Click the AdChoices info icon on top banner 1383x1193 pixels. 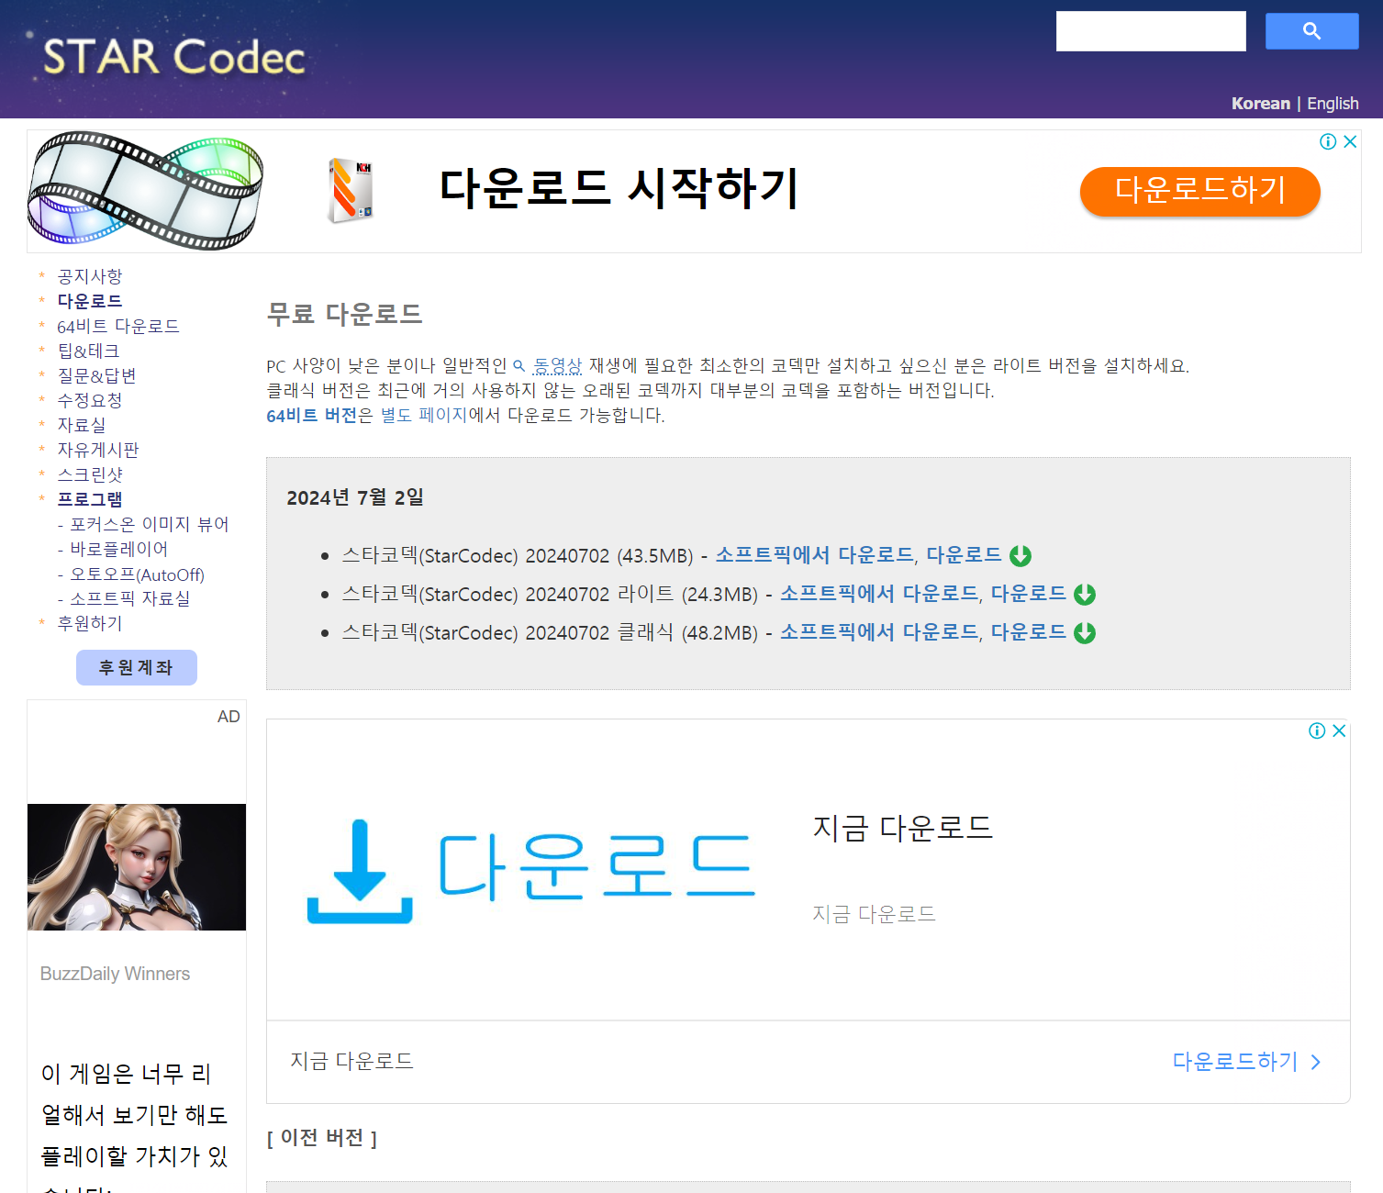coord(1327,141)
